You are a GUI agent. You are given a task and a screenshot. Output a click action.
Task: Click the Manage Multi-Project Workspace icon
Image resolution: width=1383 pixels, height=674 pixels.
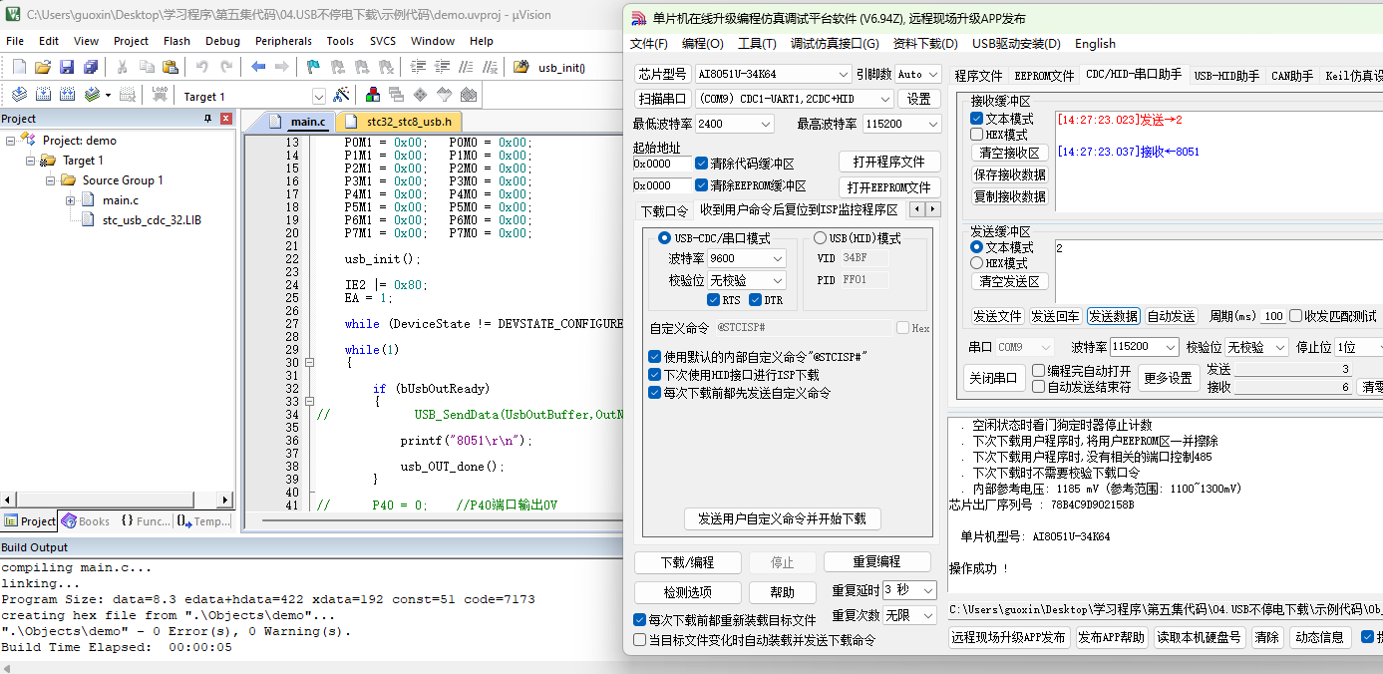(396, 95)
